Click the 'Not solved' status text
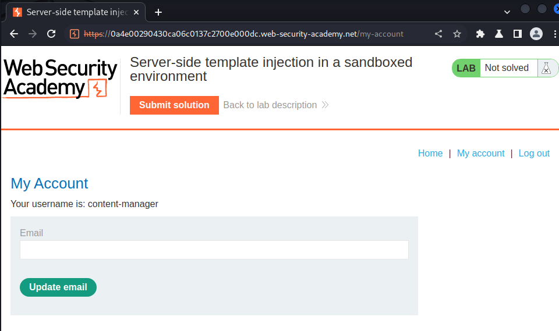This screenshot has height=331, width=559. coord(507,67)
